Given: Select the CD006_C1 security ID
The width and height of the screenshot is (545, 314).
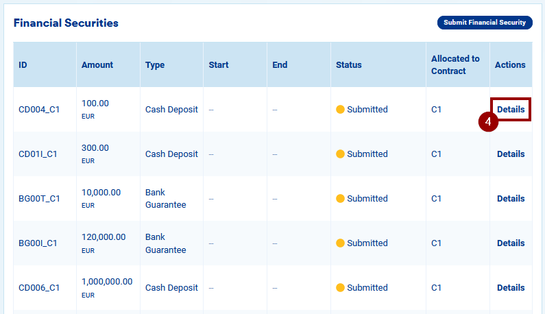Looking at the screenshot, I should pos(39,288).
